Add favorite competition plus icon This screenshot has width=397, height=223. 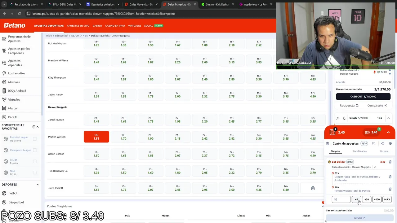click(34, 127)
